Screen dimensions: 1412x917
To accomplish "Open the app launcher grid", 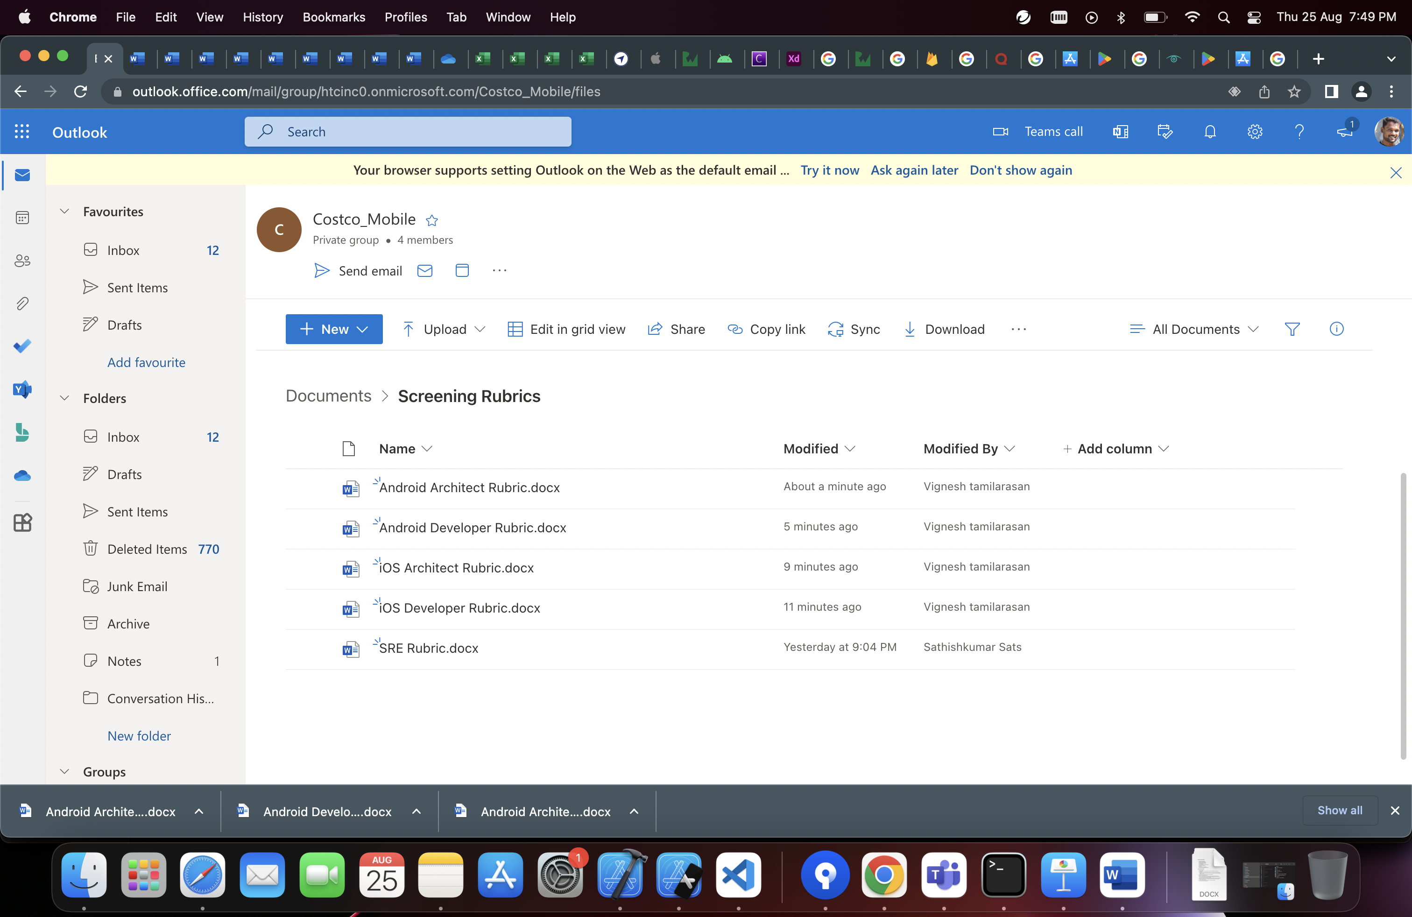I will tap(22, 132).
